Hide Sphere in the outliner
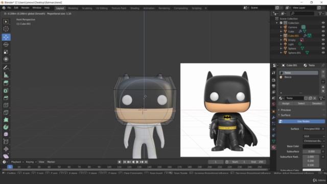The height and width of the screenshot is (184, 327). (x=323, y=49)
